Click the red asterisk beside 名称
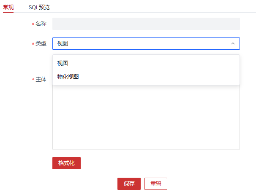The width and height of the screenshot is (256, 192). tap(33, 24)
